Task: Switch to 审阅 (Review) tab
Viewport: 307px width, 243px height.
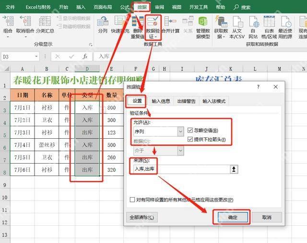Action: tap(159, 7)
